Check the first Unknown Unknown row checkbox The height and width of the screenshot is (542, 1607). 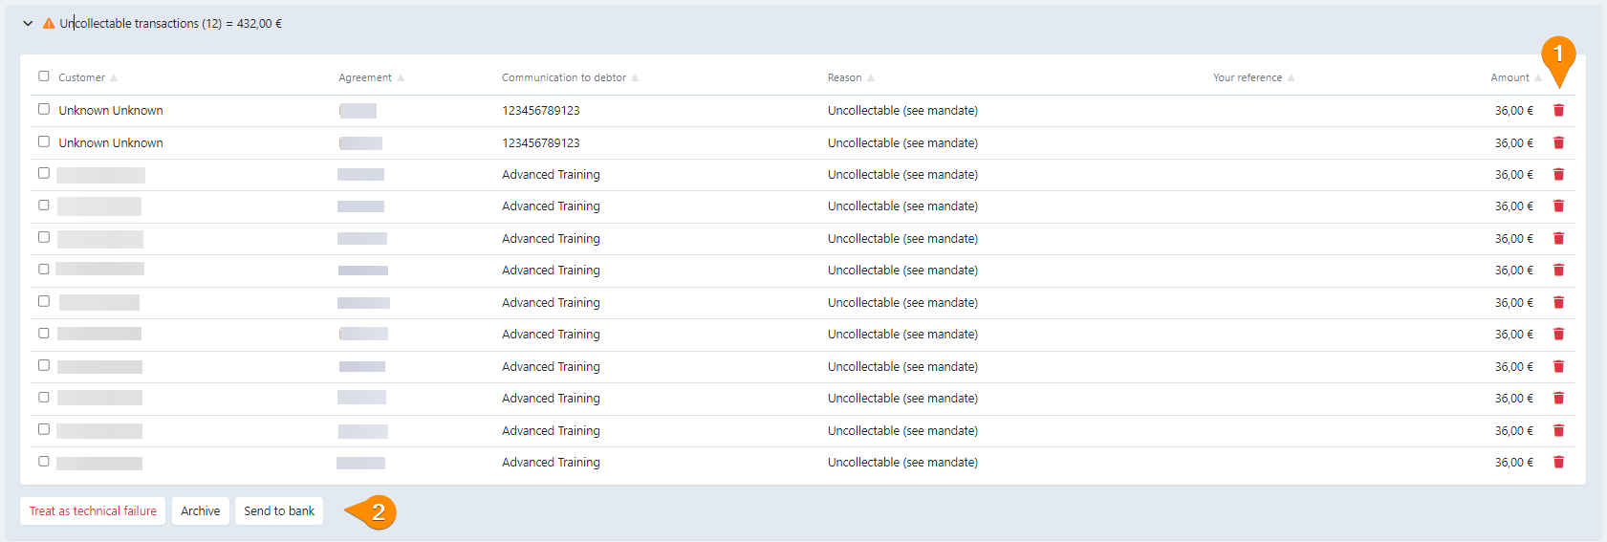[44, 109]
